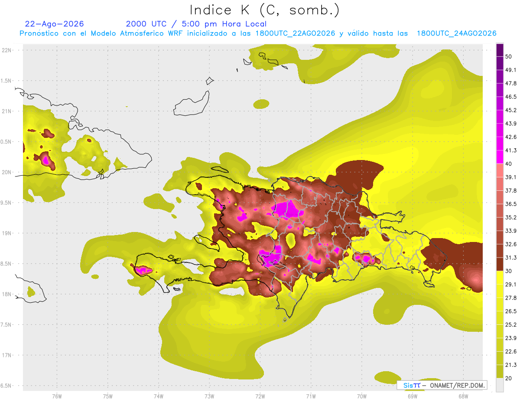Click the colorbar value "35.2"

pyautogui.click(x=511, y=217)
